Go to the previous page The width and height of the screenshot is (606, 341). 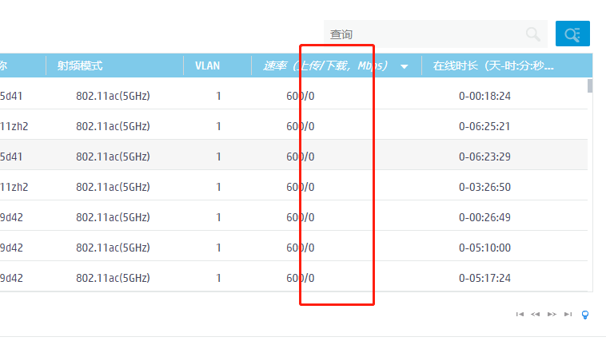pyautogui.click(x=536, y=315)
